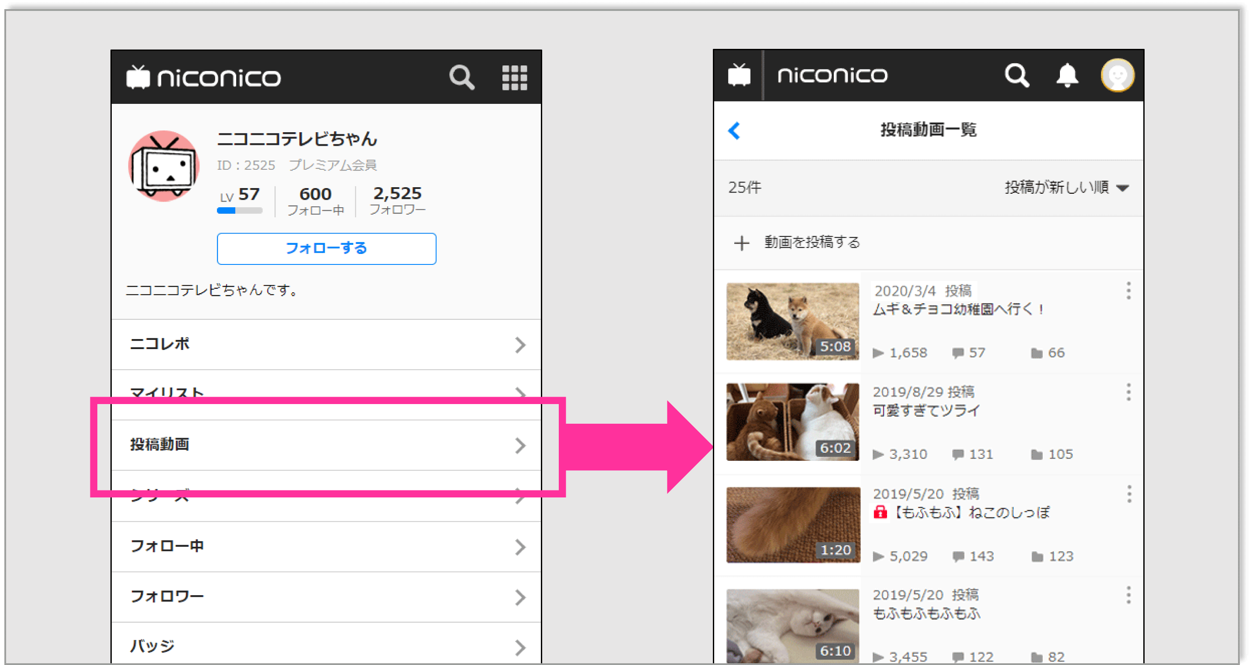Click the 2019/8/29 投稿 date text
The height and width of the screenshot is (665, 1252).
[923, 391]
